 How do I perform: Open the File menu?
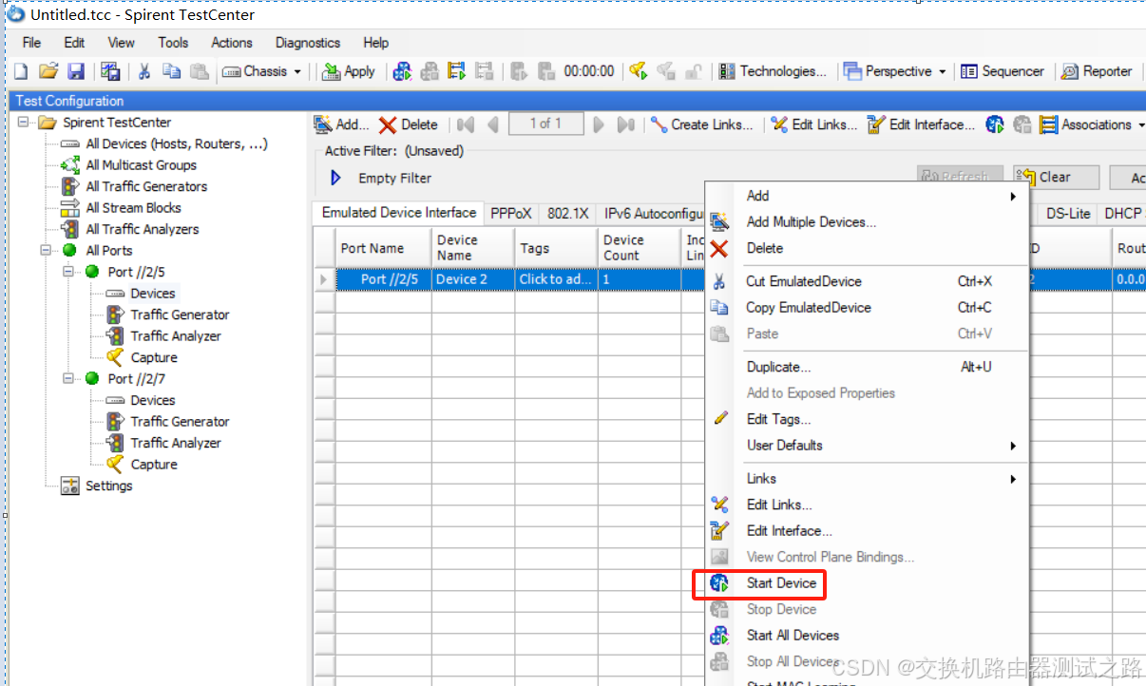[x=31, y=43]
